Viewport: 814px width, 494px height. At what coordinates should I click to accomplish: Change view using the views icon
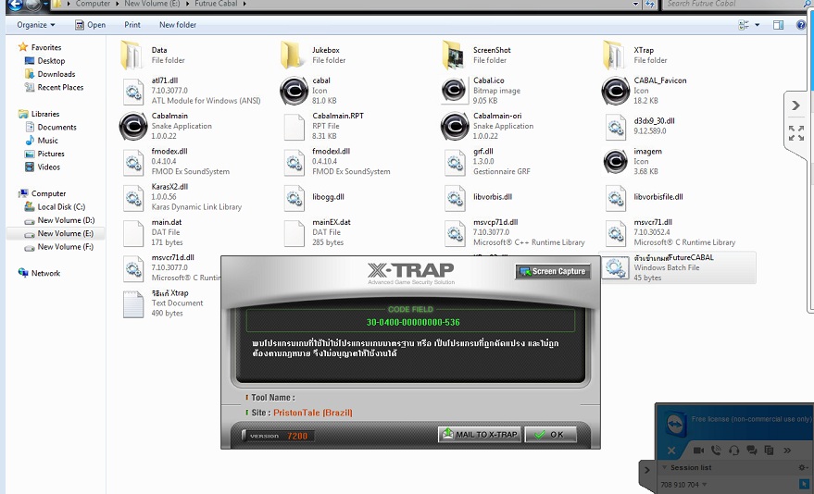(x=744, y=24)
